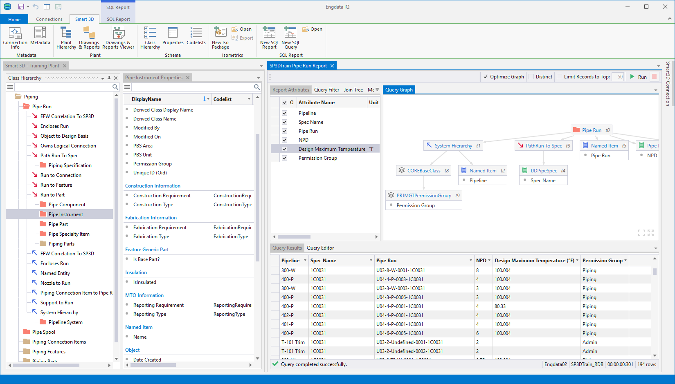This screenshot has width=675, height=384.
Task: Open the Permission Group column filter dropdown
Action: tap(625, 261)
